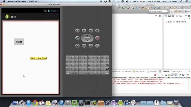This screenshot has width=191, height=107.
Task: Click the emulator keyboard Enter key
Action: (107, 69)
